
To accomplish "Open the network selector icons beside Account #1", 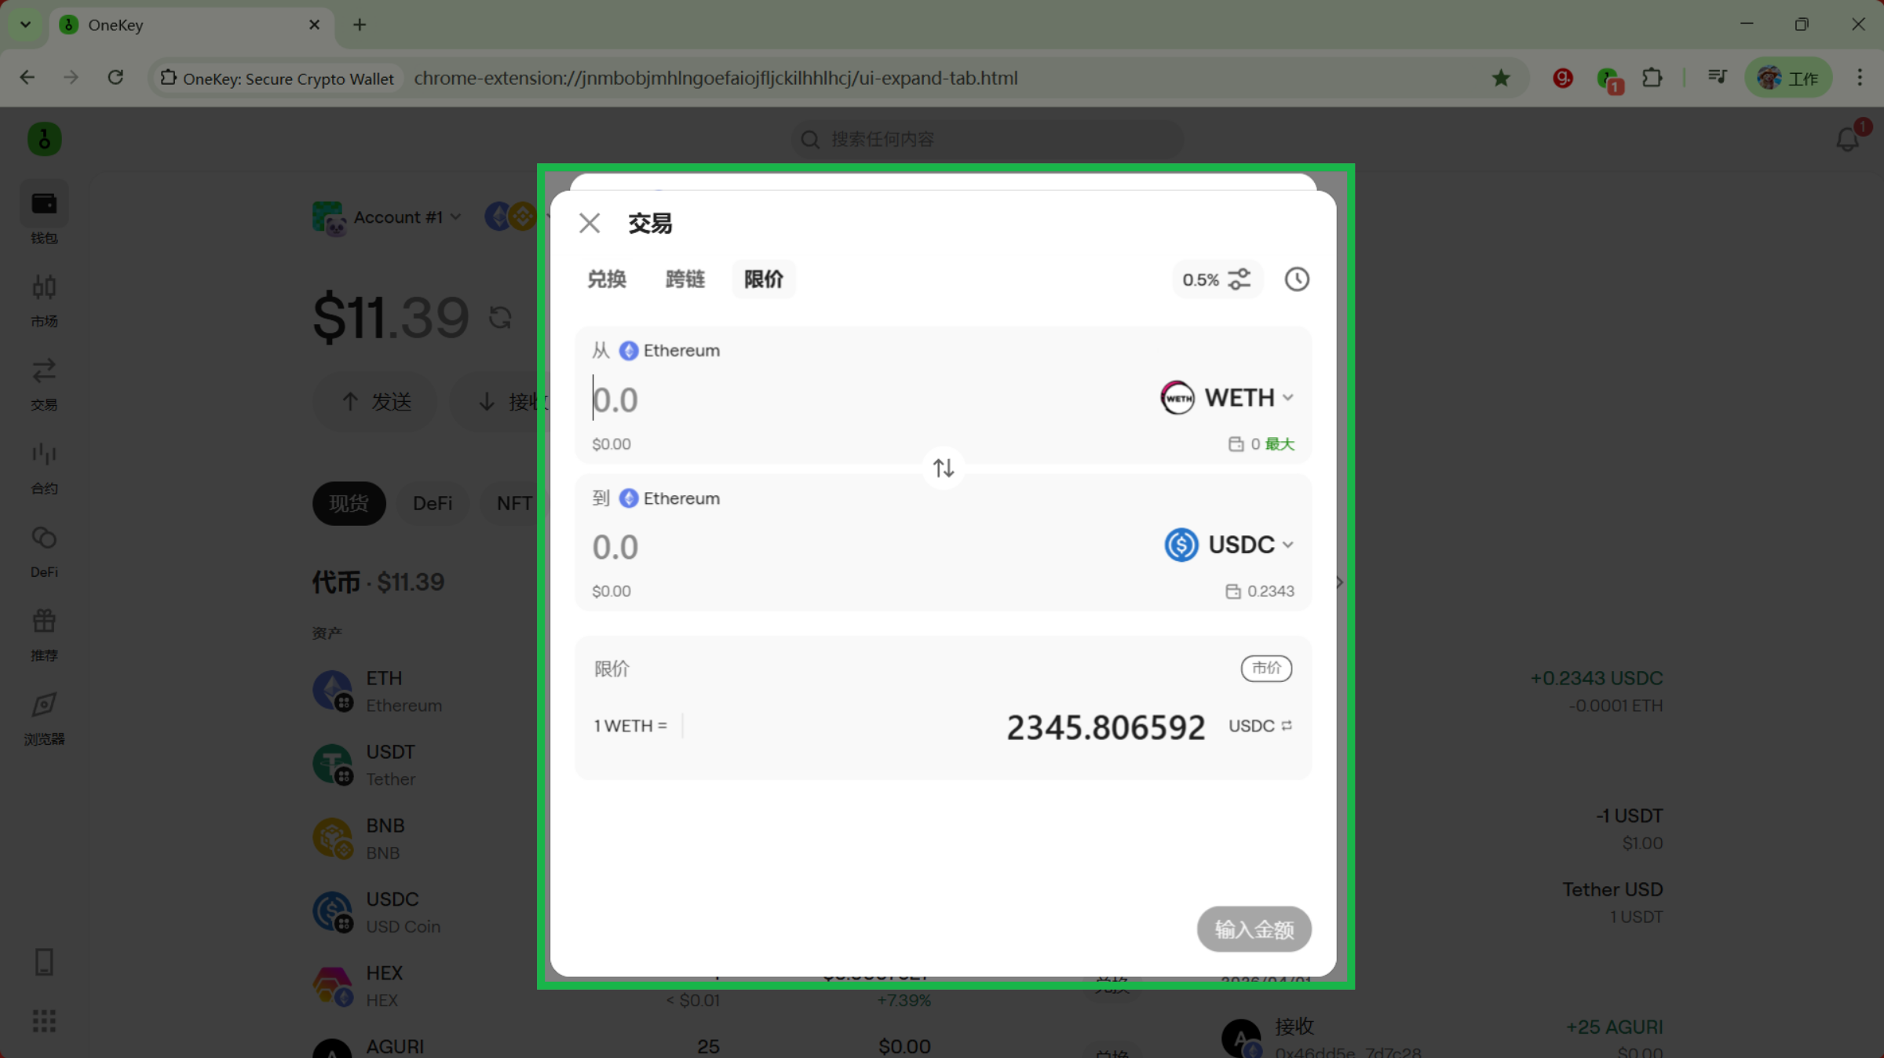I will pyautogui.click(x=510, y=216).
